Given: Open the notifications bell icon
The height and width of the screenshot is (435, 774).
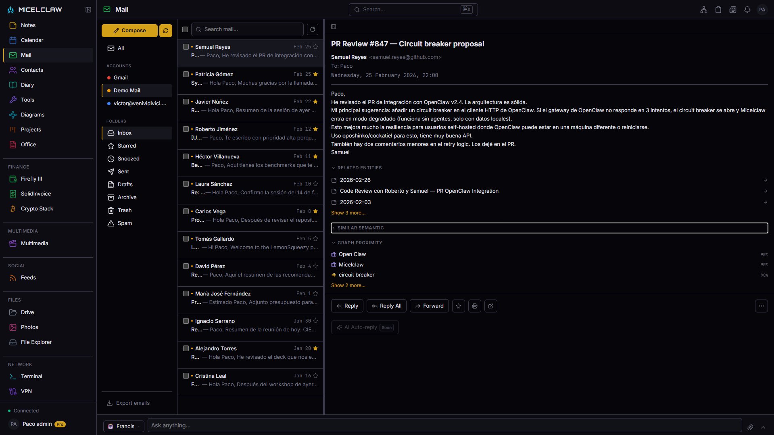Looking at the screenshot, I should 747,10.
